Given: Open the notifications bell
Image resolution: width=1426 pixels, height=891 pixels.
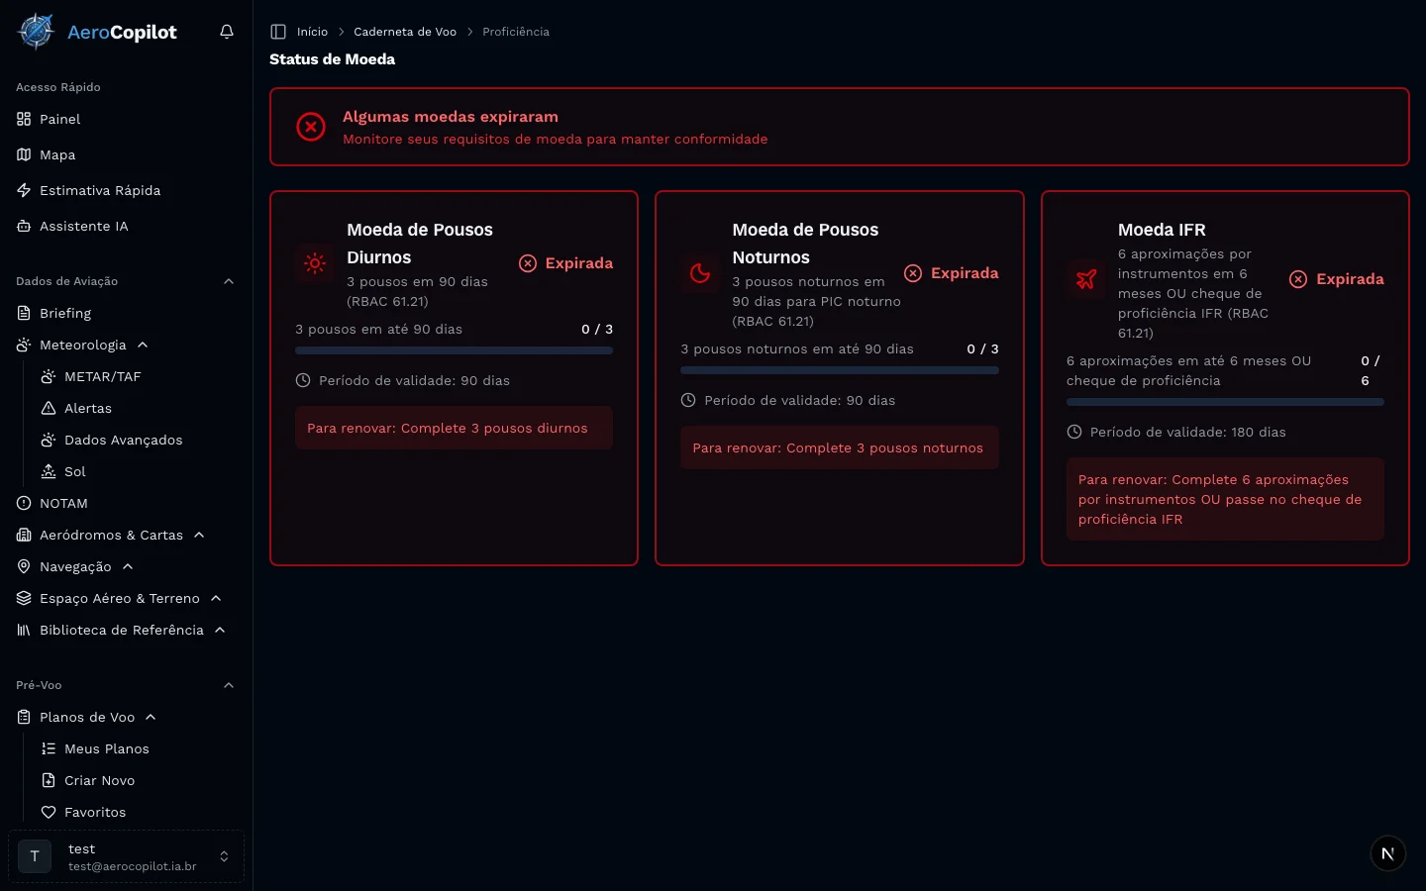Looking at the screenshot, I should pos(227,32).
